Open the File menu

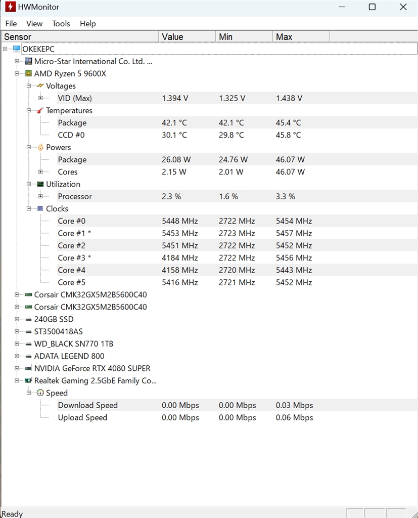11,23
